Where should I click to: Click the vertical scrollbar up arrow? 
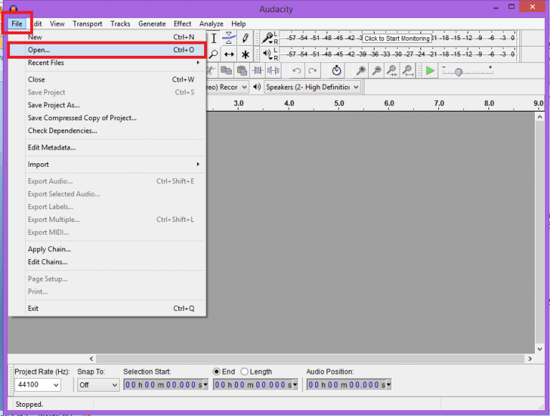540,117
